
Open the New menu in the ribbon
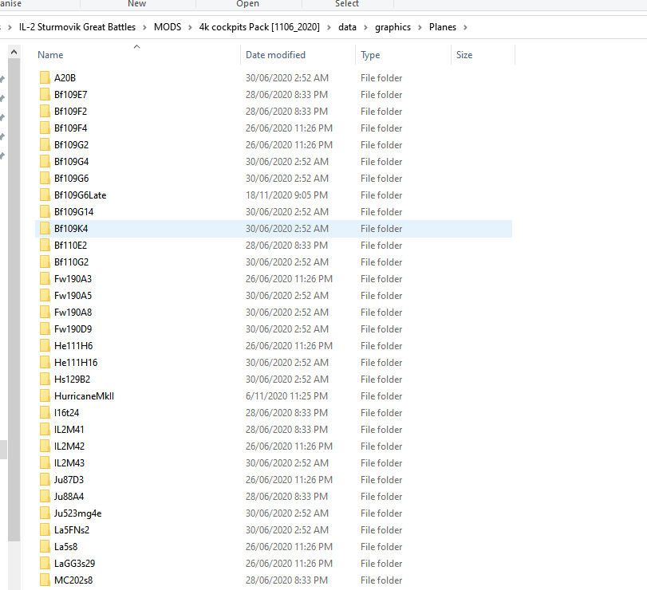click(137, 4)
